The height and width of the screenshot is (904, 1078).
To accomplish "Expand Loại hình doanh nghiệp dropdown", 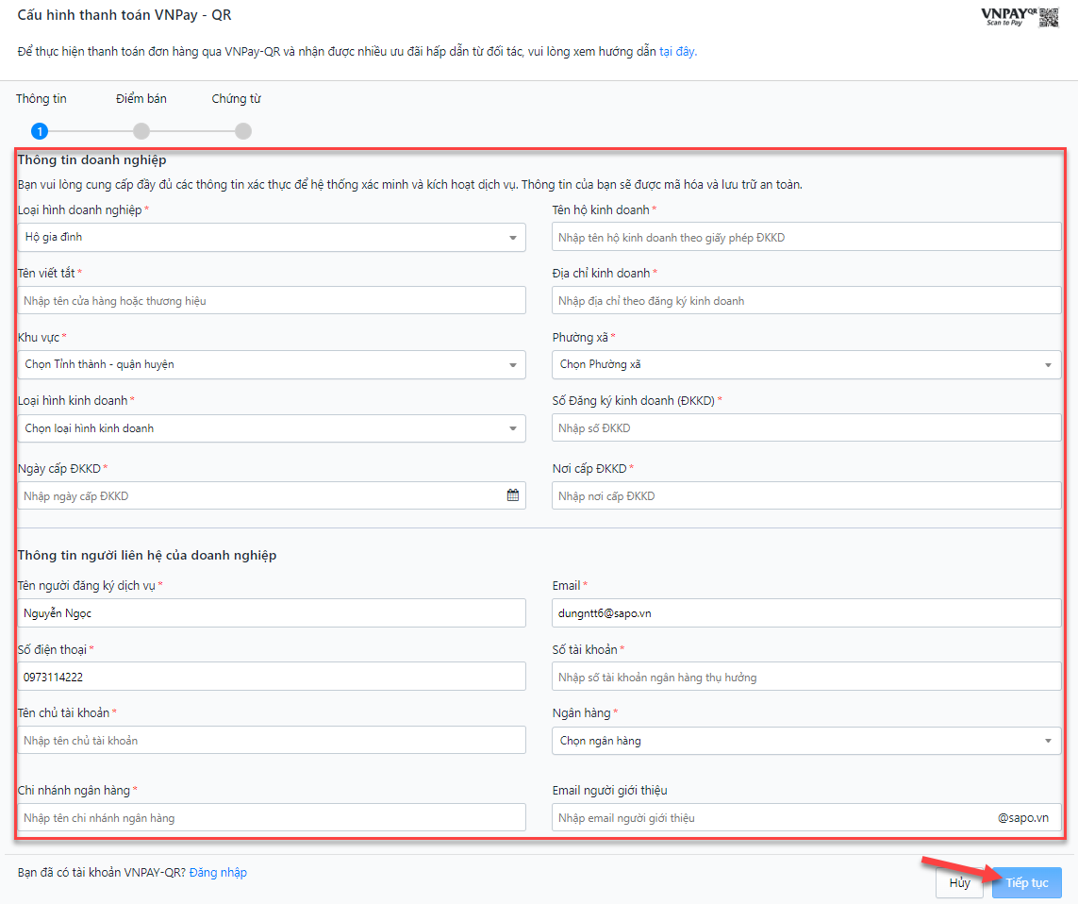I will (x=272, y=238).
